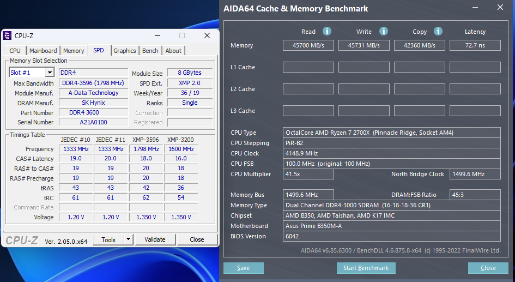Click the Week/Year 36 / 19 field
This screenshot has height=282, width=515.
pos(190,93)
